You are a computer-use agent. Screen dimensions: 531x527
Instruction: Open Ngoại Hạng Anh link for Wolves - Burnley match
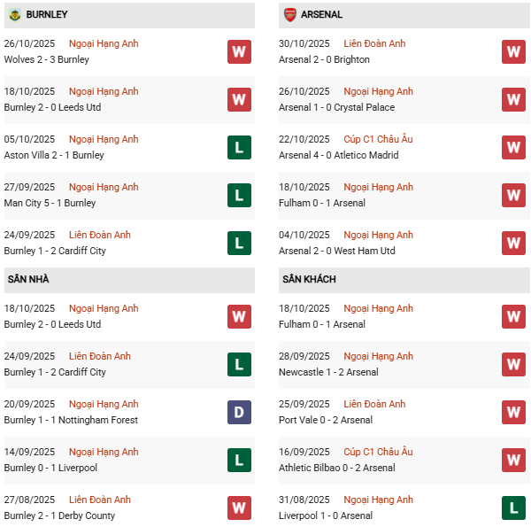tap(104, 43)
